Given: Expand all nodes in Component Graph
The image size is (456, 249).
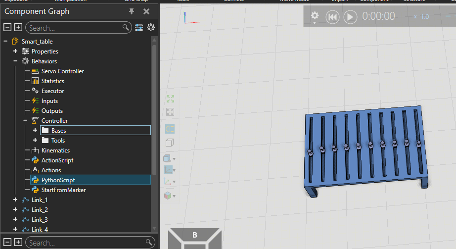Looking at the screenshot, I should point(18,27).
